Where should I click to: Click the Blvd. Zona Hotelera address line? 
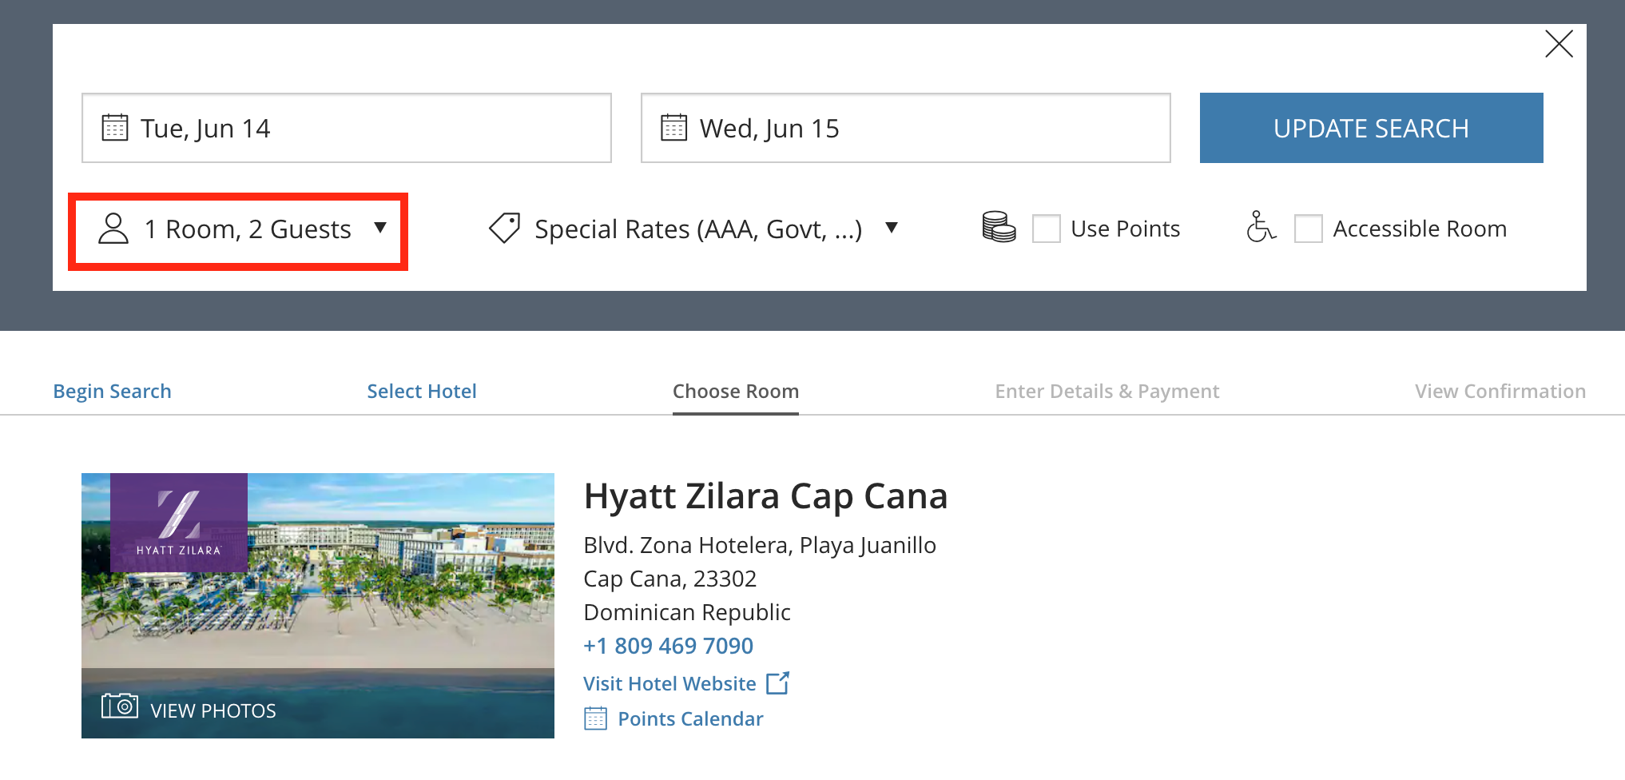pos(760,545)
